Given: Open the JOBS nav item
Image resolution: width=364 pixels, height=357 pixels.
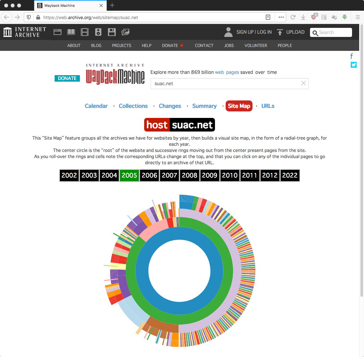Looking at the screenshot, I should 229,46.
